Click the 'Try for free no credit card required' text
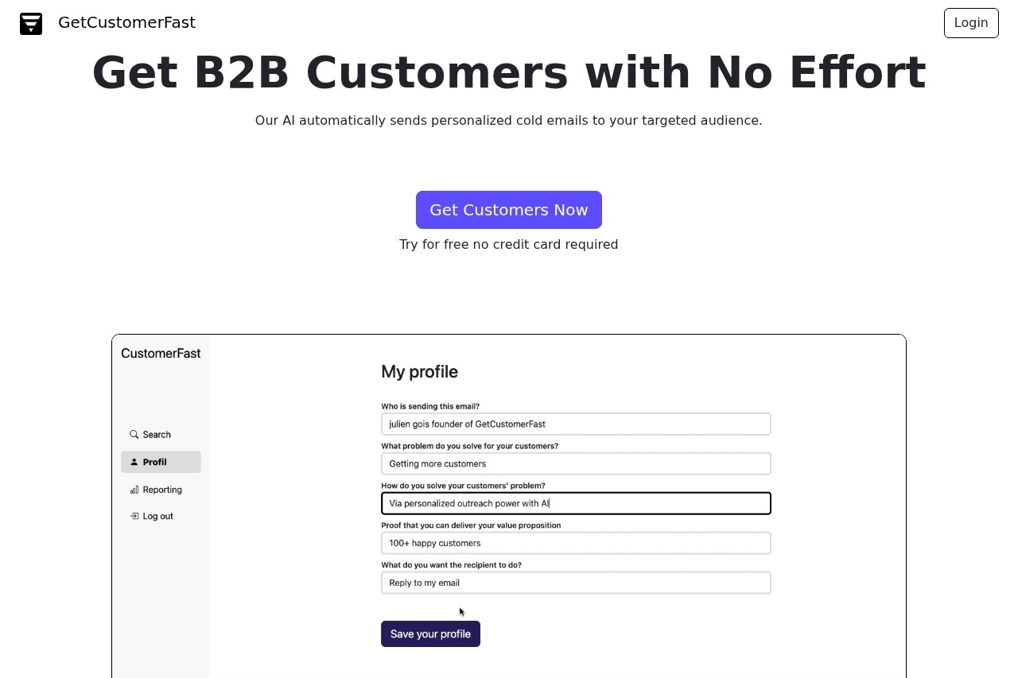Viewport: 1018px width, 678px height. (508, 244)
